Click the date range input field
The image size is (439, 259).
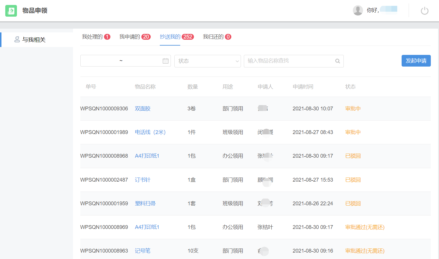[x=121, y=61]
